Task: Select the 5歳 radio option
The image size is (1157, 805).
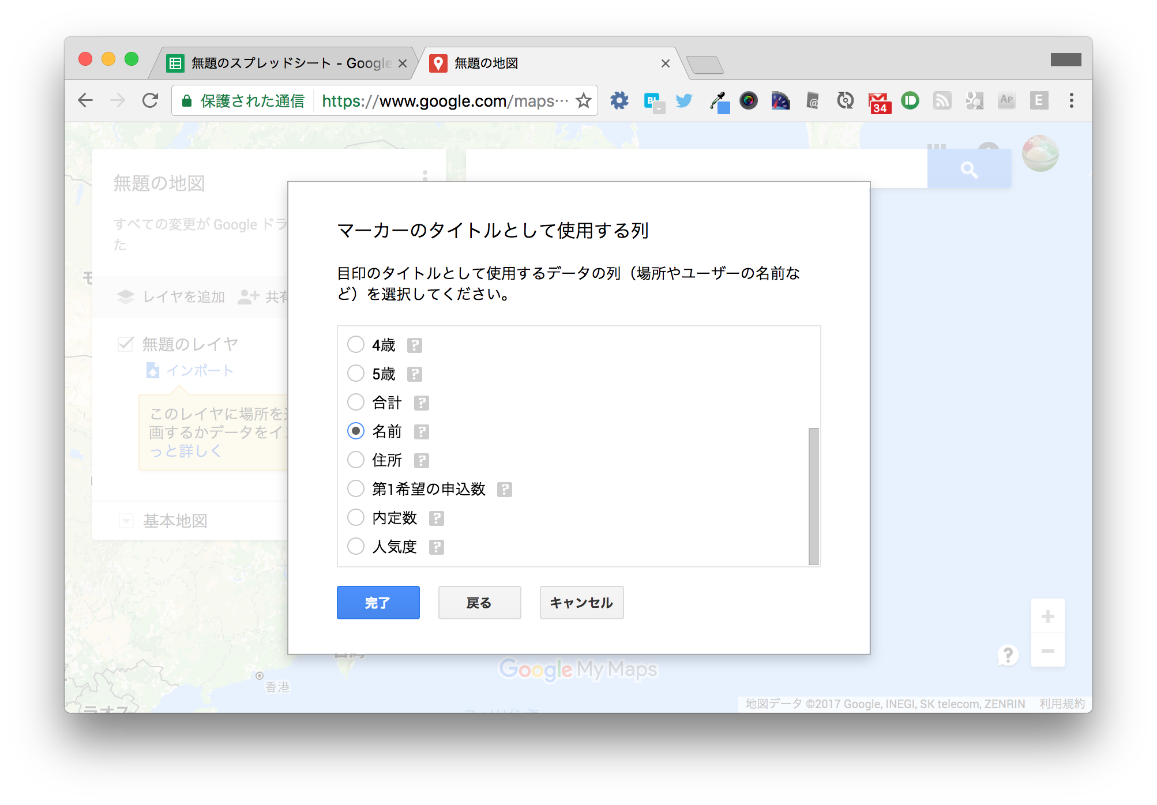Action: tap(356, 374)
